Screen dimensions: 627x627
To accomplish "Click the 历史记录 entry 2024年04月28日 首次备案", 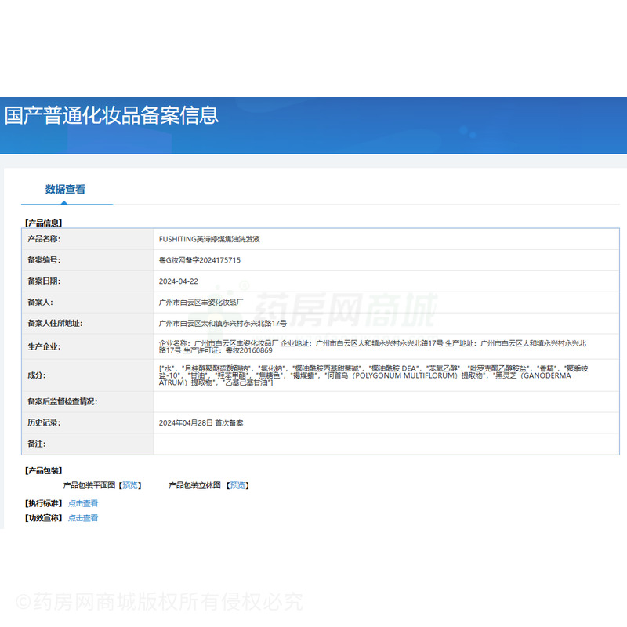I will coord(201,422).
